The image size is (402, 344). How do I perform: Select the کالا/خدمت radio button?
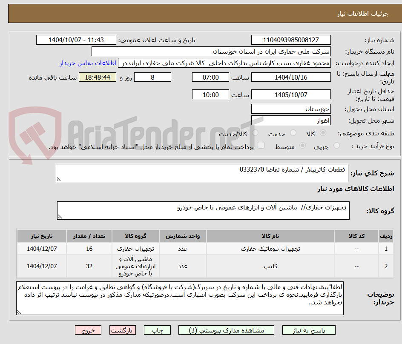pos(255,133)
